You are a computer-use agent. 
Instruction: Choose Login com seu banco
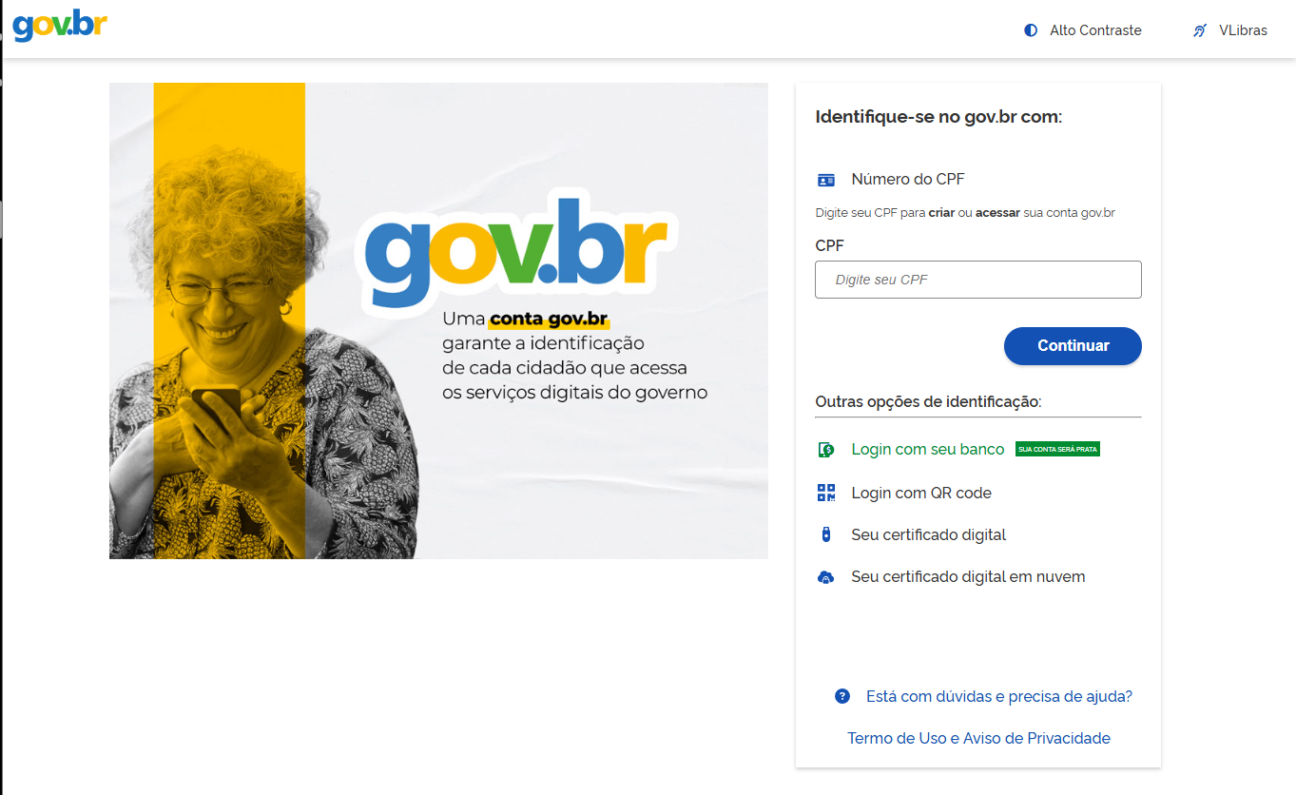(927, 449)
